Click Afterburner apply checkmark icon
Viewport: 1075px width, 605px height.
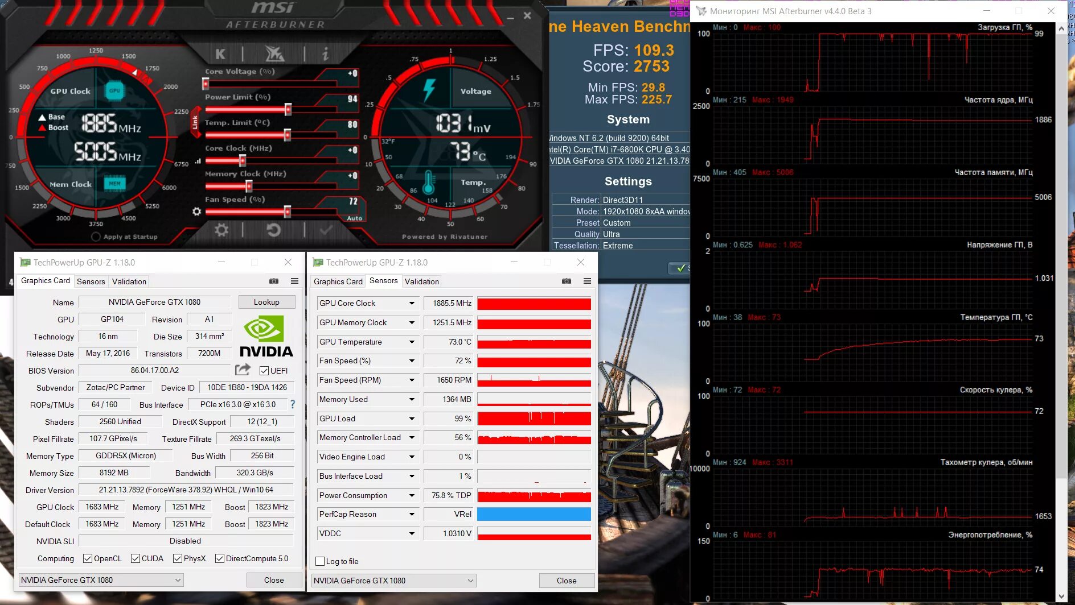(x=326, y=230)
